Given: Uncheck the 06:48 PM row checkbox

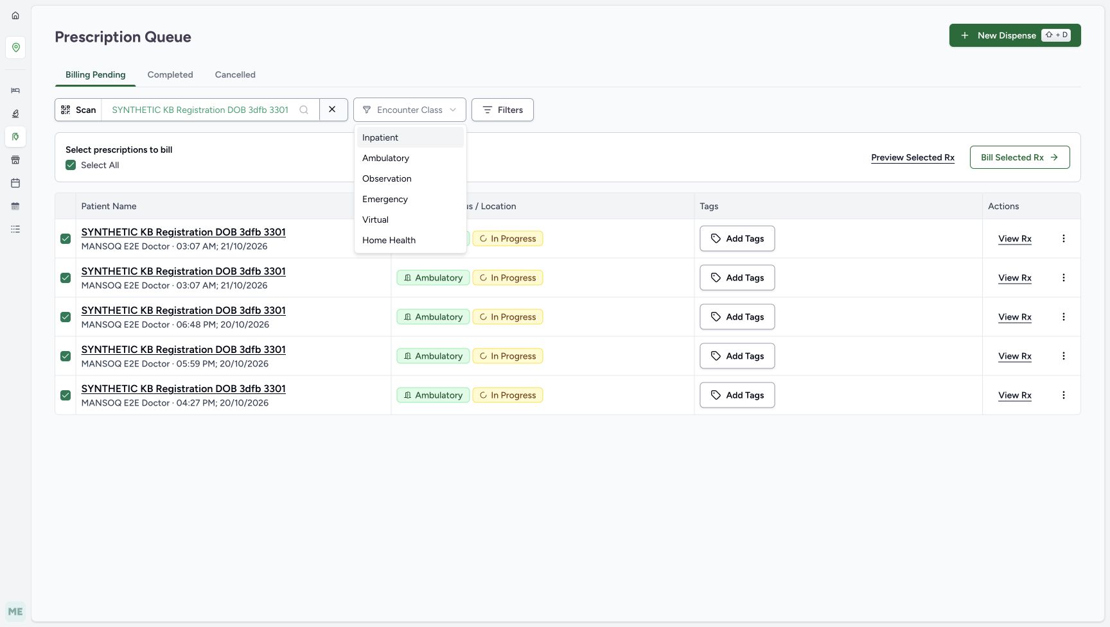Looking at the screenshot, I should coord(66,317).
